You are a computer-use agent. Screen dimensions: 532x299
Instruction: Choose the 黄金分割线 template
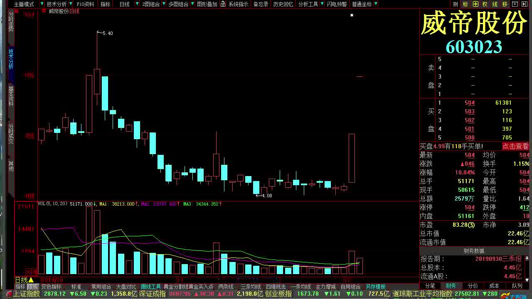[176, 287]
